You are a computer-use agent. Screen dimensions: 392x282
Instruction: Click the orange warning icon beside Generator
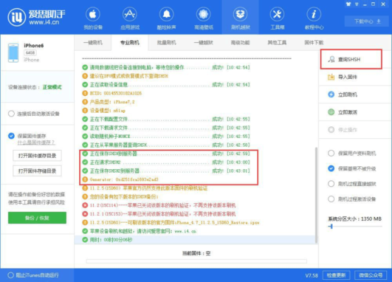[x=85, y=180]
